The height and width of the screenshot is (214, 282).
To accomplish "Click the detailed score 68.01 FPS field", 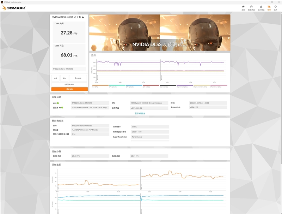I will point(149,156).
